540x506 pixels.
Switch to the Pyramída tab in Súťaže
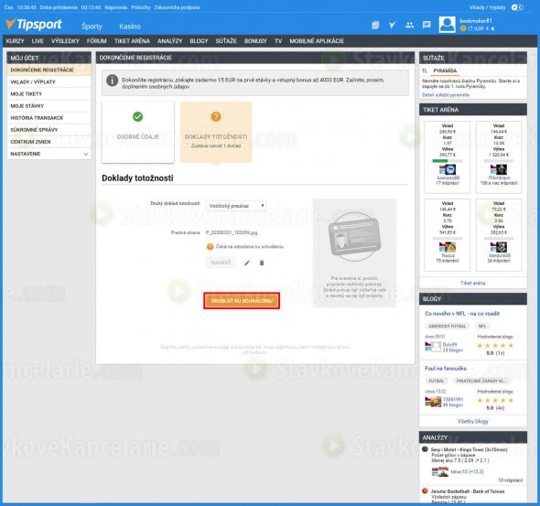[x=445, y=70]
